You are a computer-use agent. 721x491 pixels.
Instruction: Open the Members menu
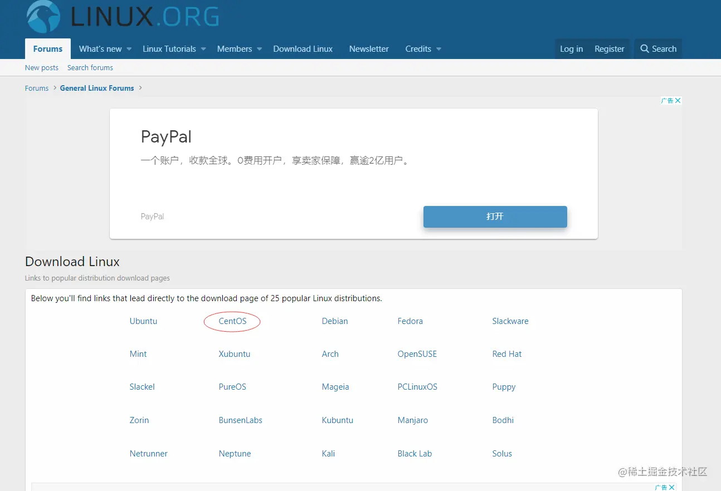coord(235,49)
